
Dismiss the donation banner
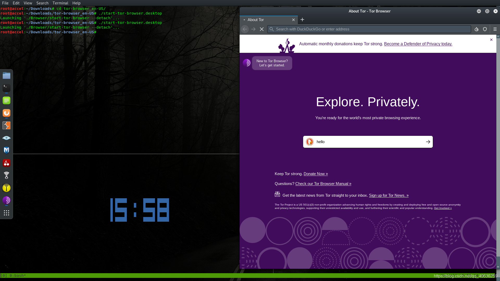coord(491,40)
